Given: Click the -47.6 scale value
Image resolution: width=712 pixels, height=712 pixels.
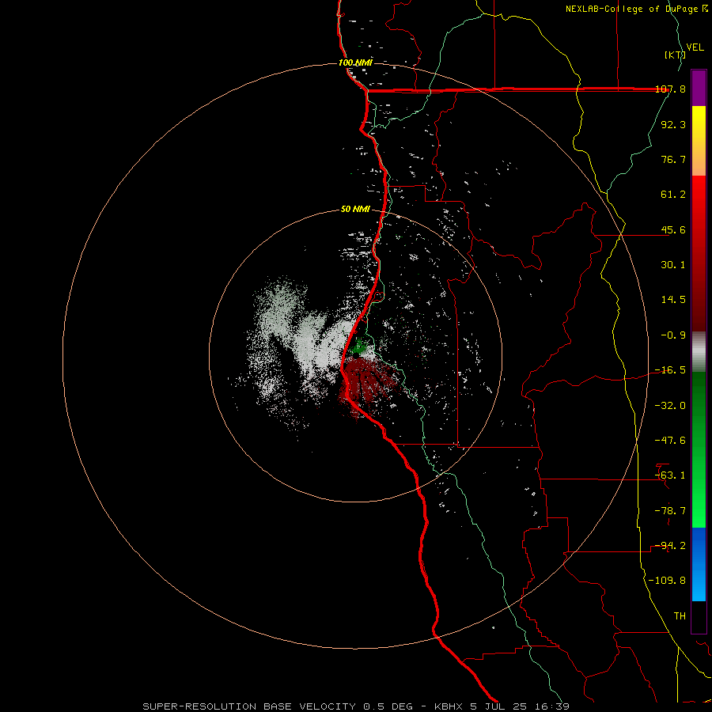Looking at the screenshot, I should (x=670, y=441).
